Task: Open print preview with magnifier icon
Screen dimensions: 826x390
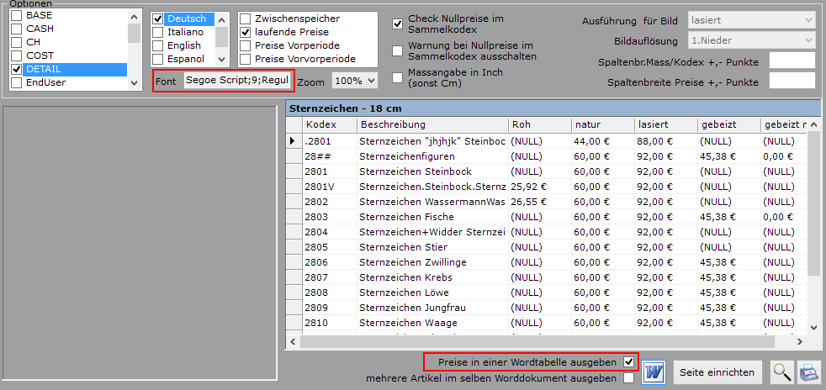Action: [x=783, y=372]
